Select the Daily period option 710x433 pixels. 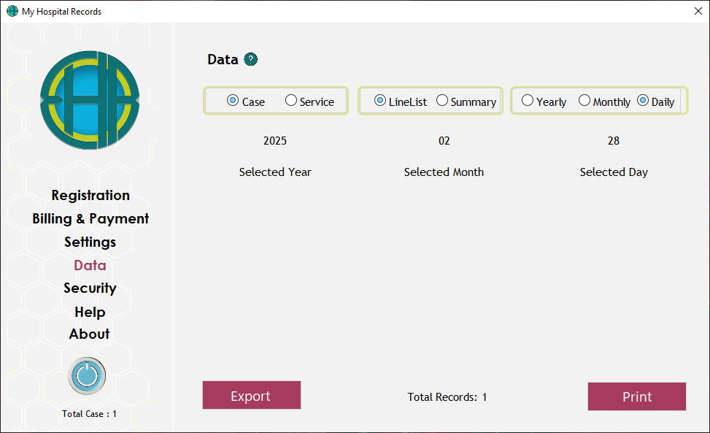[643, 101]
